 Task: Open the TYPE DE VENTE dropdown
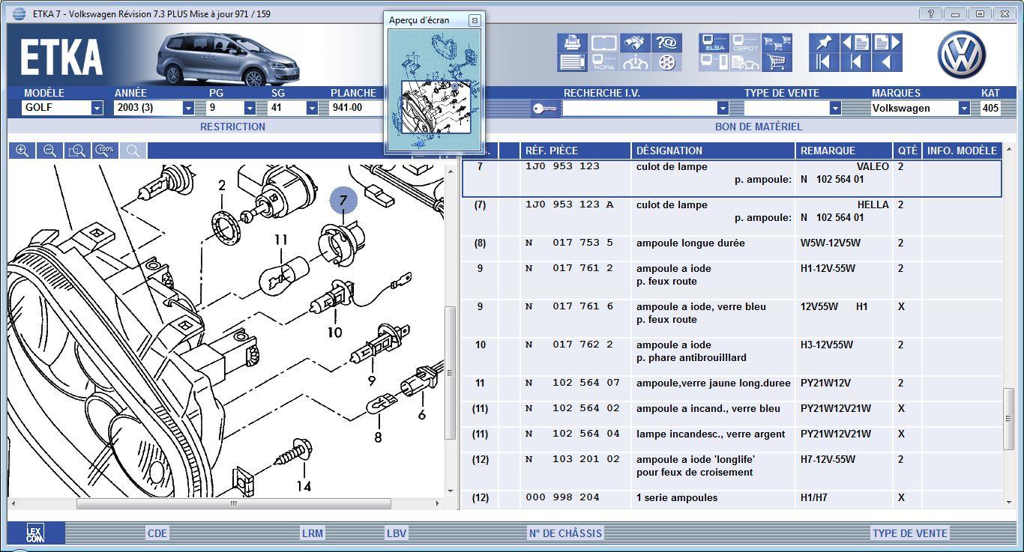(x=834, y=108)
